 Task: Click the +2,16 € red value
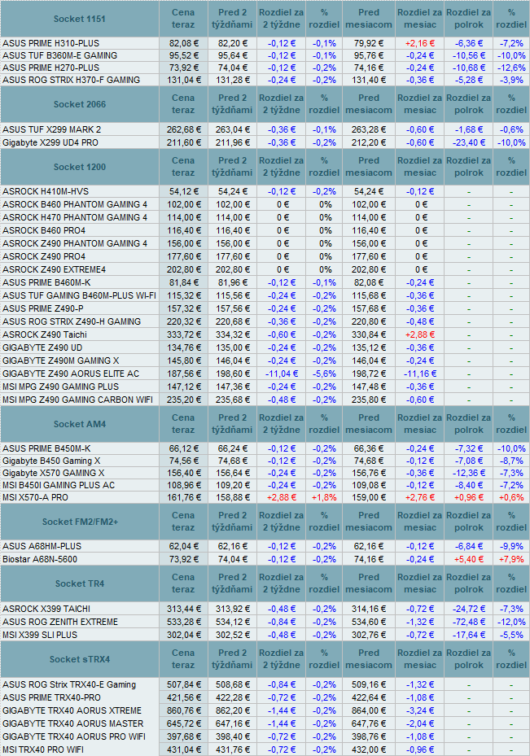419,43
